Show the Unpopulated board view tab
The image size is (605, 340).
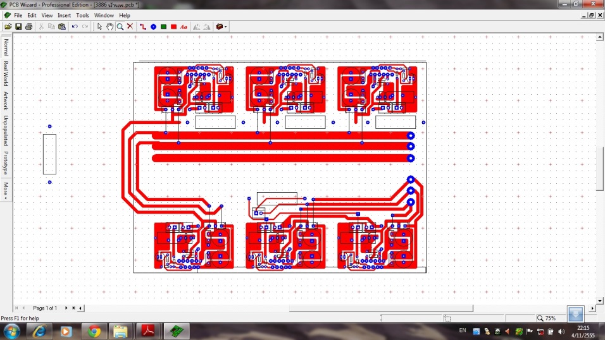click(6, 131)
